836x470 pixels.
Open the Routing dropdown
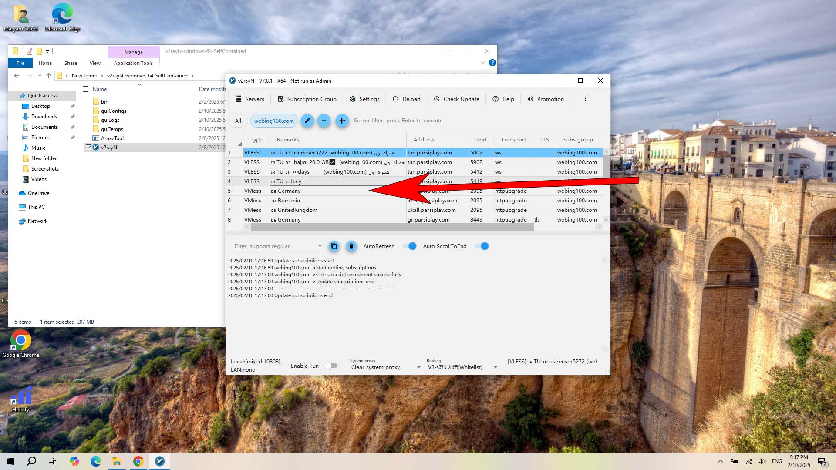point(462,367)
